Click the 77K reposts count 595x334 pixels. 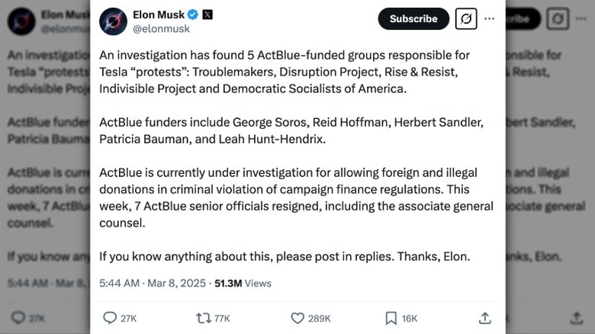pos(222,318)
